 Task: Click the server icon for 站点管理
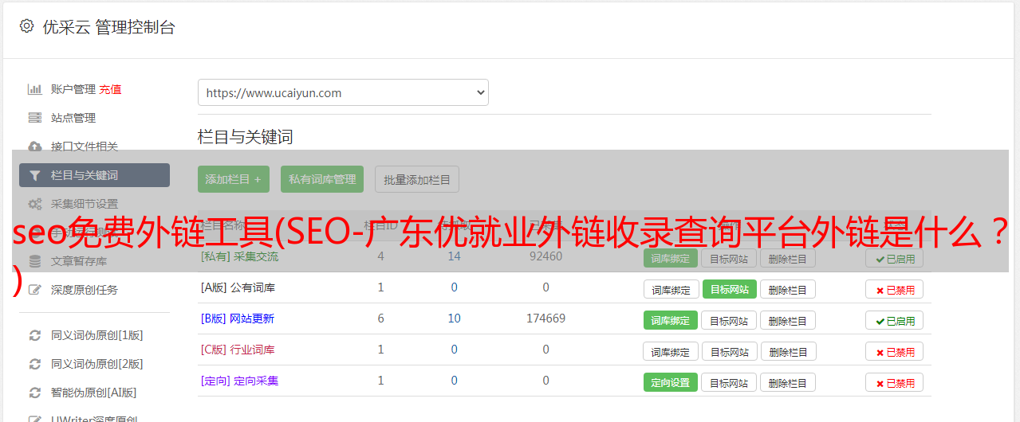click(34, 118)
